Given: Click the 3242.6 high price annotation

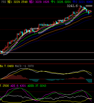Looking at the screenshot, I should tap(72, 6).
